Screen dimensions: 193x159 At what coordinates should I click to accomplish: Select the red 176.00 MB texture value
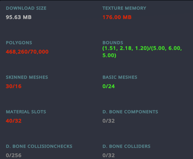pyautogui.click(x=117, y=17)
